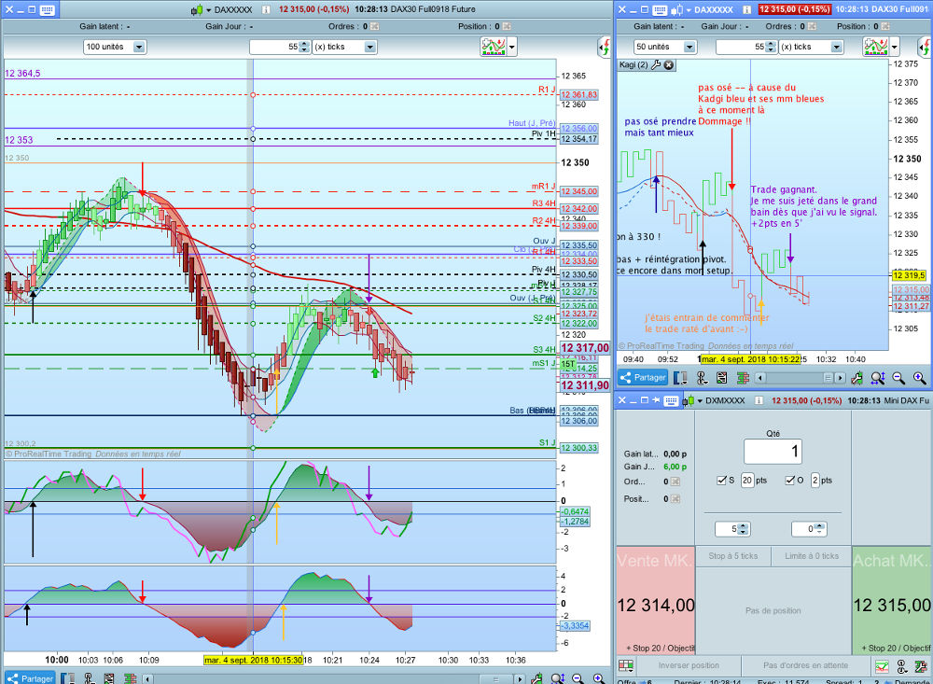Click the Partager button under the right chart

[640, 378]
